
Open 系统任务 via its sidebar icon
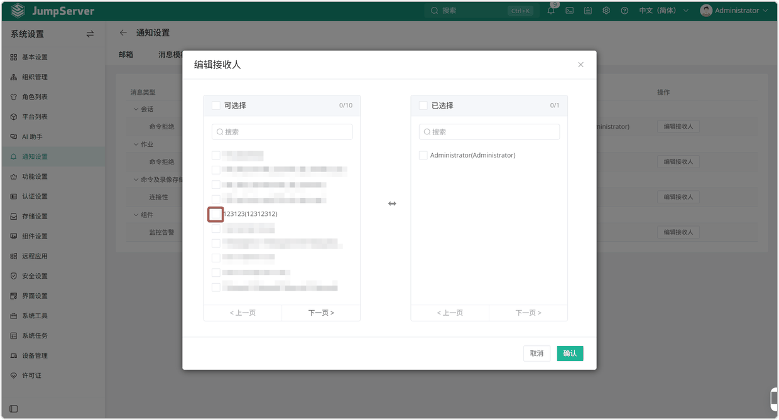coord(14,336)
